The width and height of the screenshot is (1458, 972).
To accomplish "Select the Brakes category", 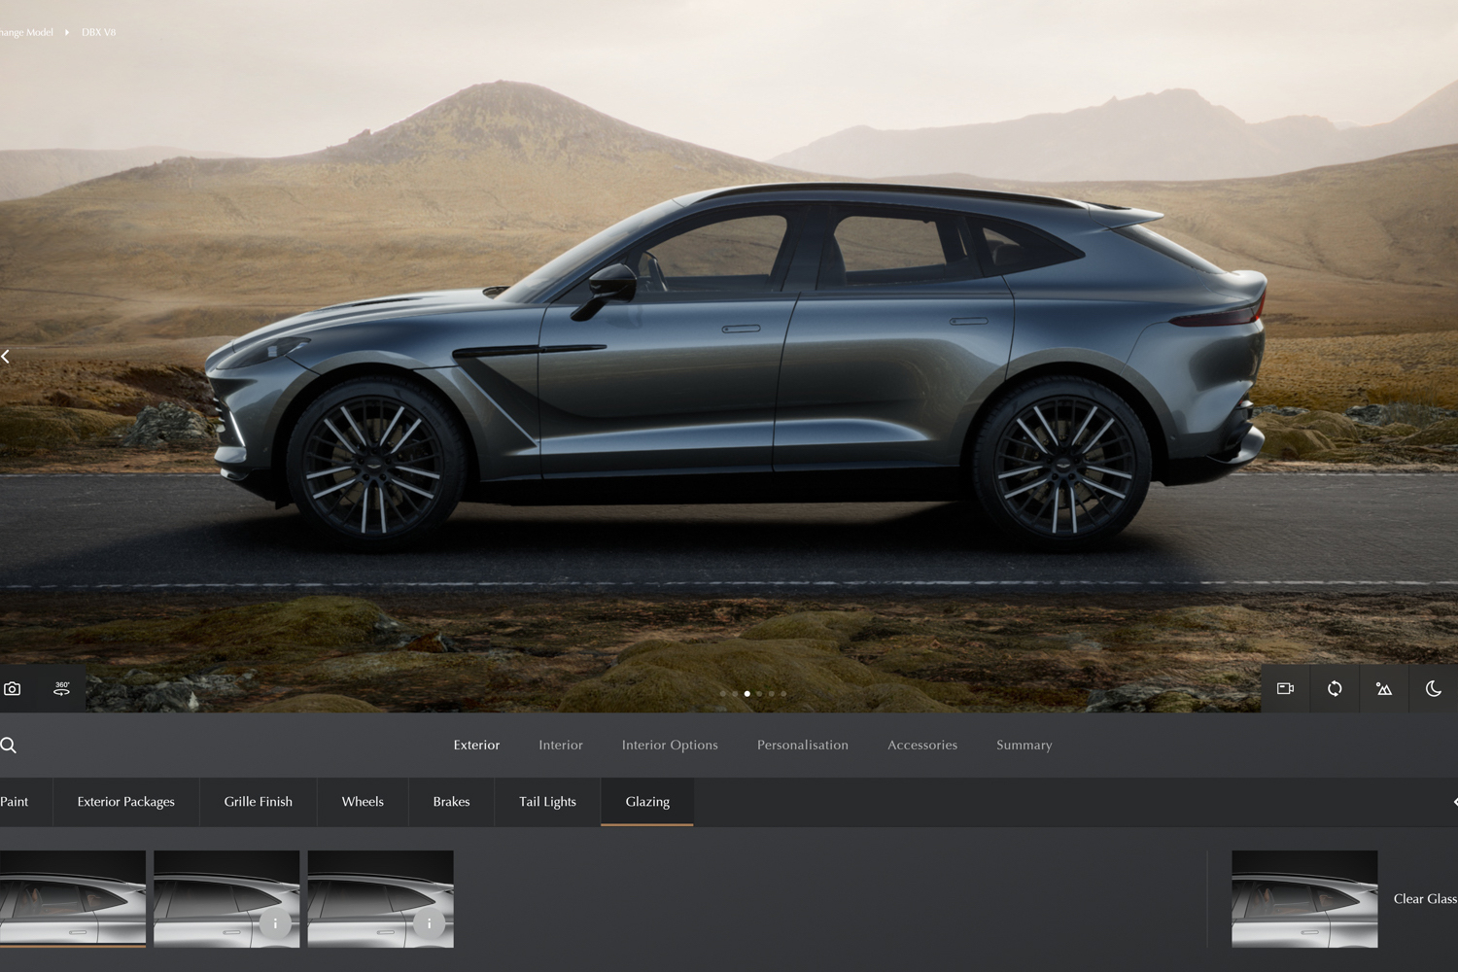I will click(x=451, y=802).
